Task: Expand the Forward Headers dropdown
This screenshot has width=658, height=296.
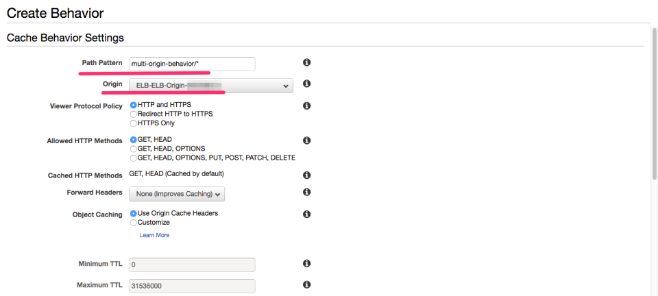Action: [177, 195]
